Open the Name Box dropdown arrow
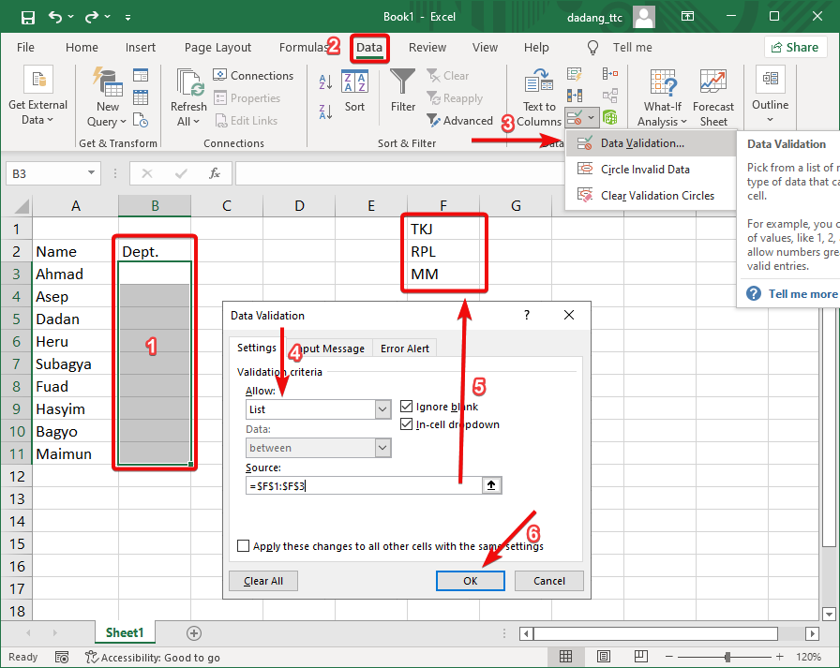840x668 pixels. tap(92, 173)
